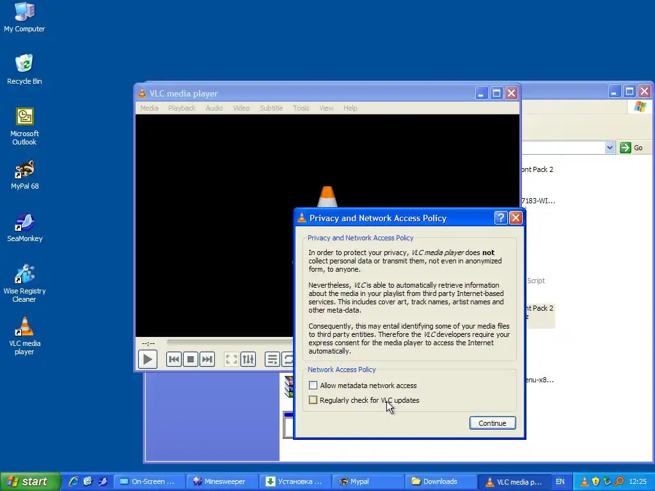Open the help question mark in dialog
This screenshot has width=655, height=491.
point(500,217)
